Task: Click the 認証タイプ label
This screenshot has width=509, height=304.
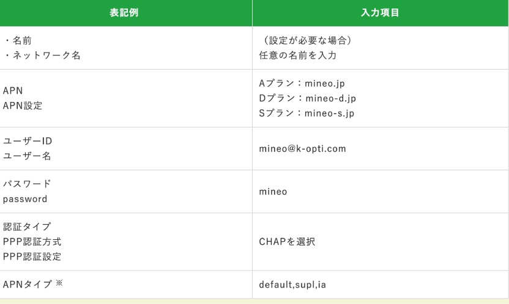Action: click(28, 226)
